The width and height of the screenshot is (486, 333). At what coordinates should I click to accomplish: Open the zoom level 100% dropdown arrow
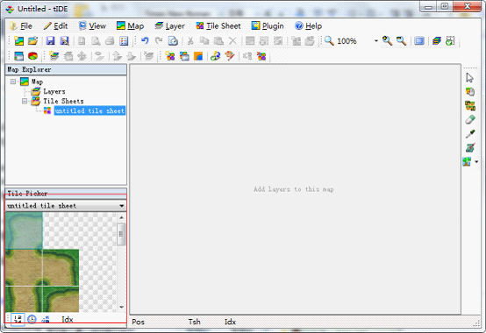[x=376, y=41]
